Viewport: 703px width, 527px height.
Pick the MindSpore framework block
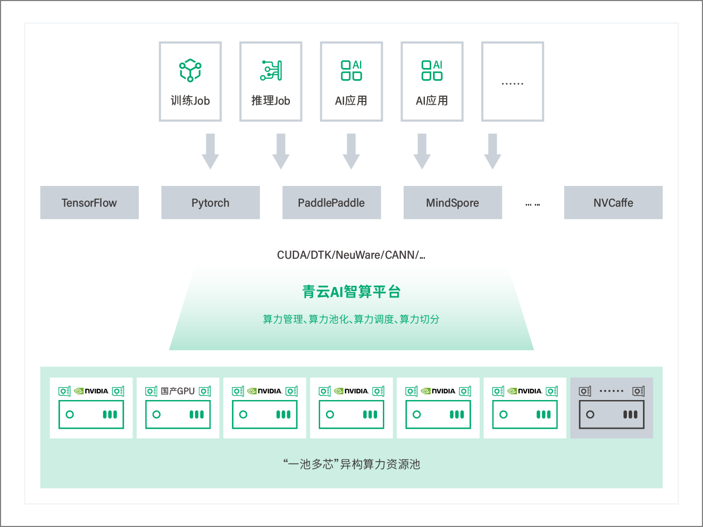click(x=453, y=202)
